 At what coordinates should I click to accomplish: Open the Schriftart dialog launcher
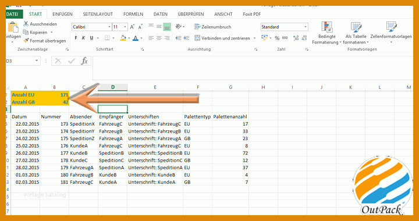pos(143,49)
